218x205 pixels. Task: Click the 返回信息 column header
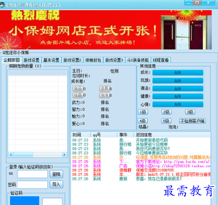(172, 135)
